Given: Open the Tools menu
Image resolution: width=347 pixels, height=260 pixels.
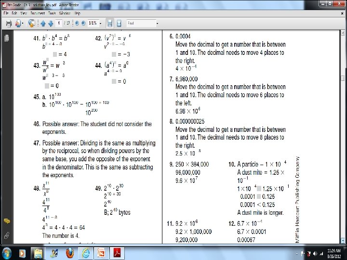Looking at the screenshot, I should pyautogui.click(x=52, y=13).
